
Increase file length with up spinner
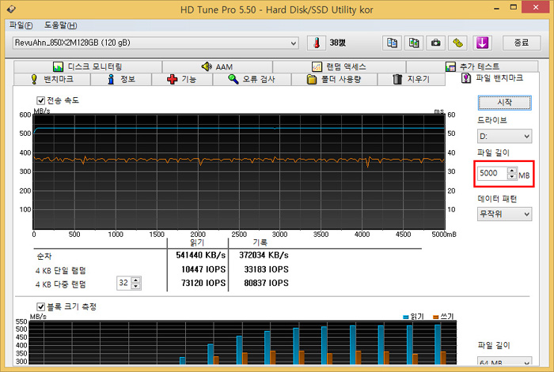click(x=511, y=171)
